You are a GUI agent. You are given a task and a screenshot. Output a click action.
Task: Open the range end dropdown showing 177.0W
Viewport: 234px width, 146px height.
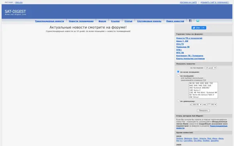pos(211,104)
